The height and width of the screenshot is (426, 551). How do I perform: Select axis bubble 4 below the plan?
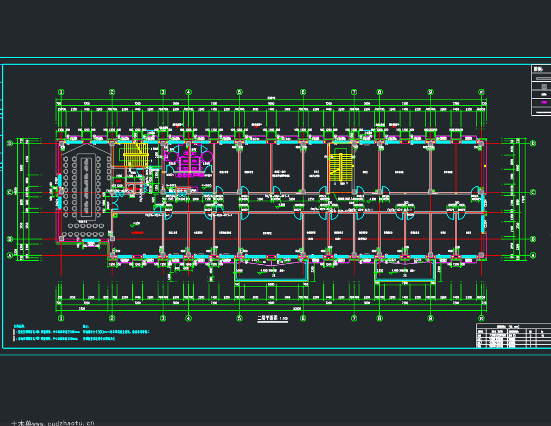pyautogui.click(x=188, y=318)
